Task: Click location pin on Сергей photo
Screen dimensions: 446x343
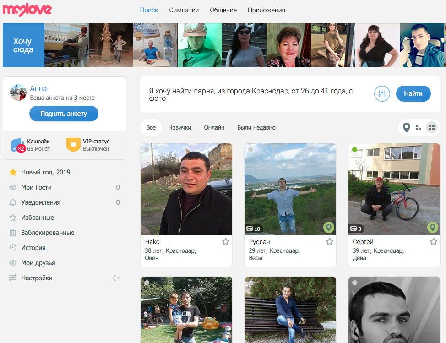Action: click(433, 227)
